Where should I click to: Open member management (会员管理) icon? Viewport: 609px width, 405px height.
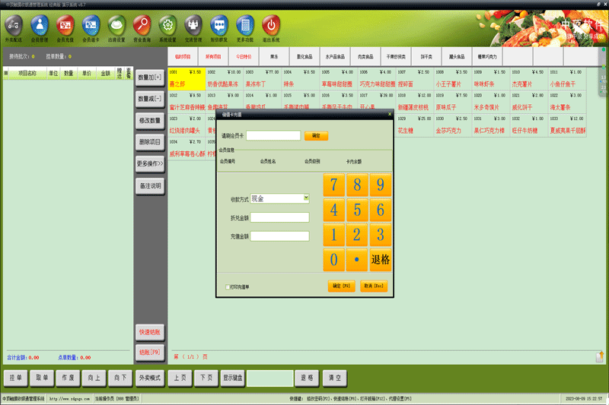point(40,26)
